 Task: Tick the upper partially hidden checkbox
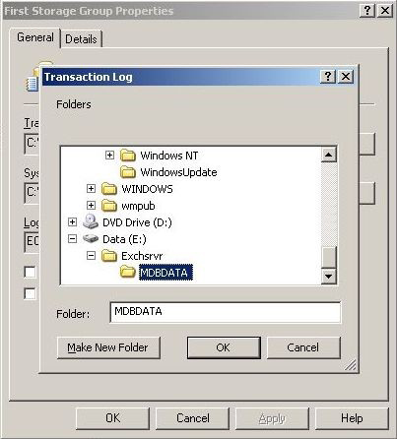pos(30,272)
